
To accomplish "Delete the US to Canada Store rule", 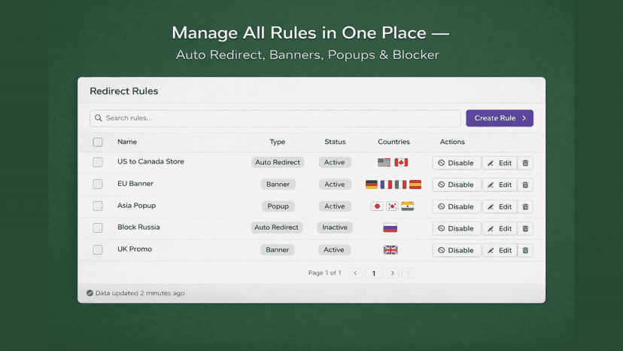I will point(525,163).
